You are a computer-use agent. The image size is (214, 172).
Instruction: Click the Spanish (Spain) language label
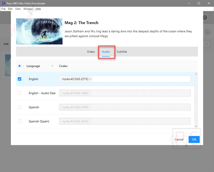[x=39, y=121]
